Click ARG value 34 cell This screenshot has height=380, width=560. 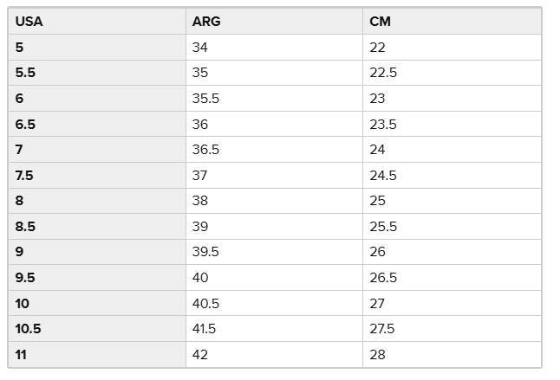pos(200,48)
